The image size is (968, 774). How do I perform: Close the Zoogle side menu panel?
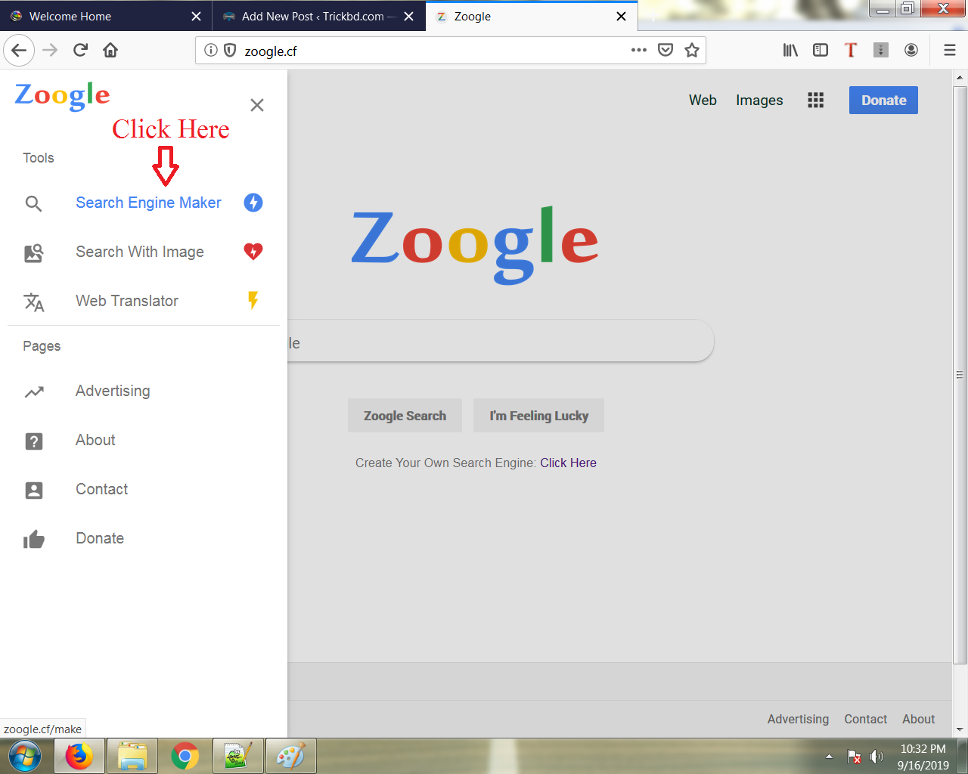[x=257, y=105]
